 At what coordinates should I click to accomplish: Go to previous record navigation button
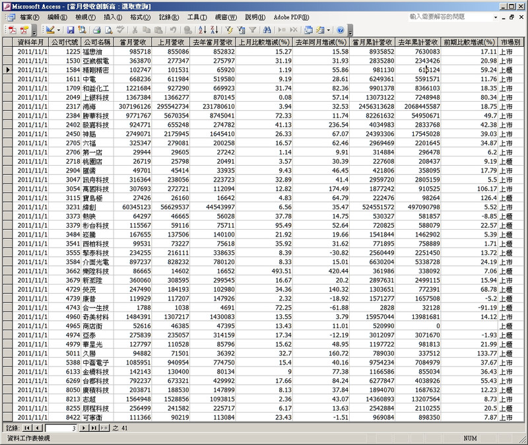pos(38,428)
